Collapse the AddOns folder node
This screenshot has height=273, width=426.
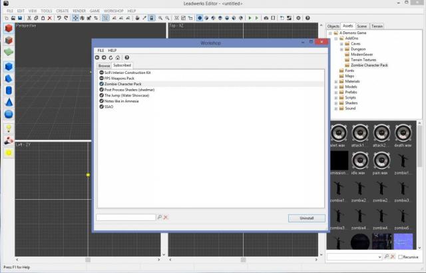coord(336,39)
